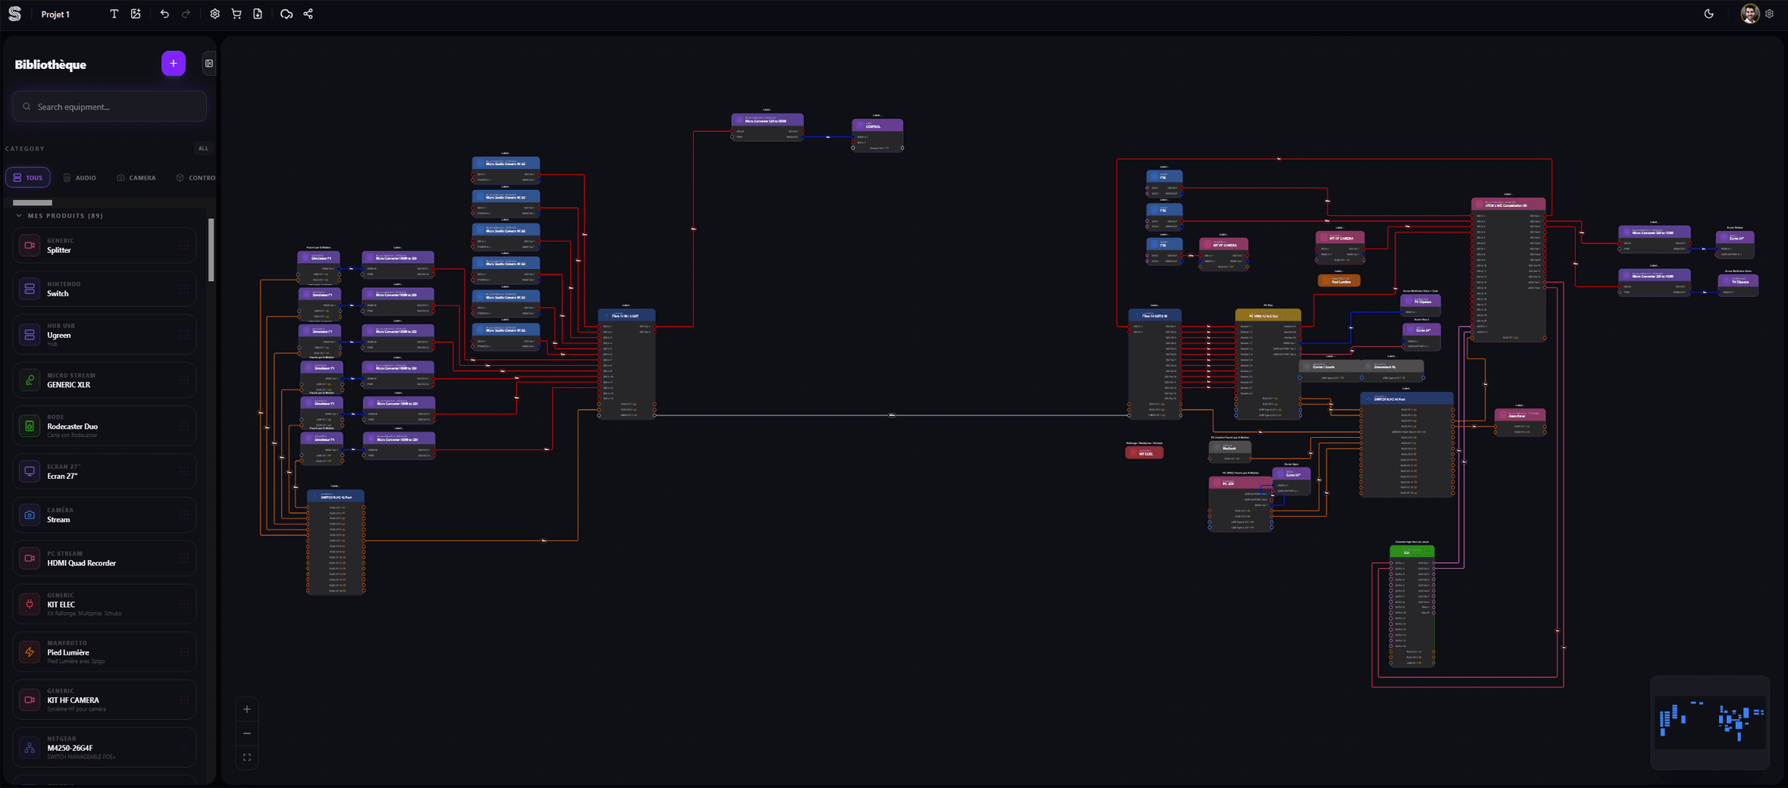Collapse the Mes Produits section

19,216
